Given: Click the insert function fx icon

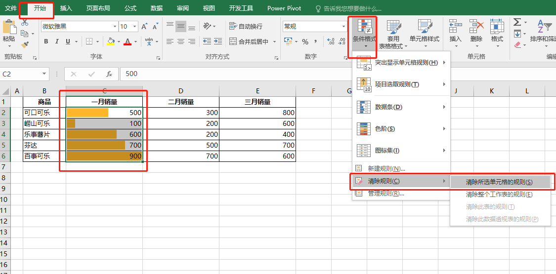Looking at the screenshot, I should [109, 74].
